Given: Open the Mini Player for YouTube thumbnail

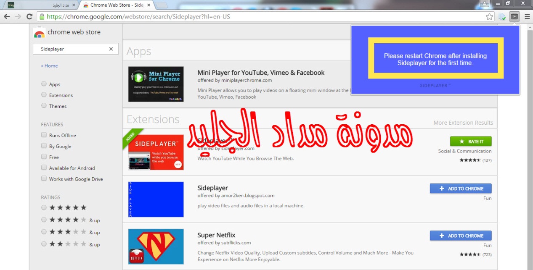Looking at the screenshot, I should 156,84.
